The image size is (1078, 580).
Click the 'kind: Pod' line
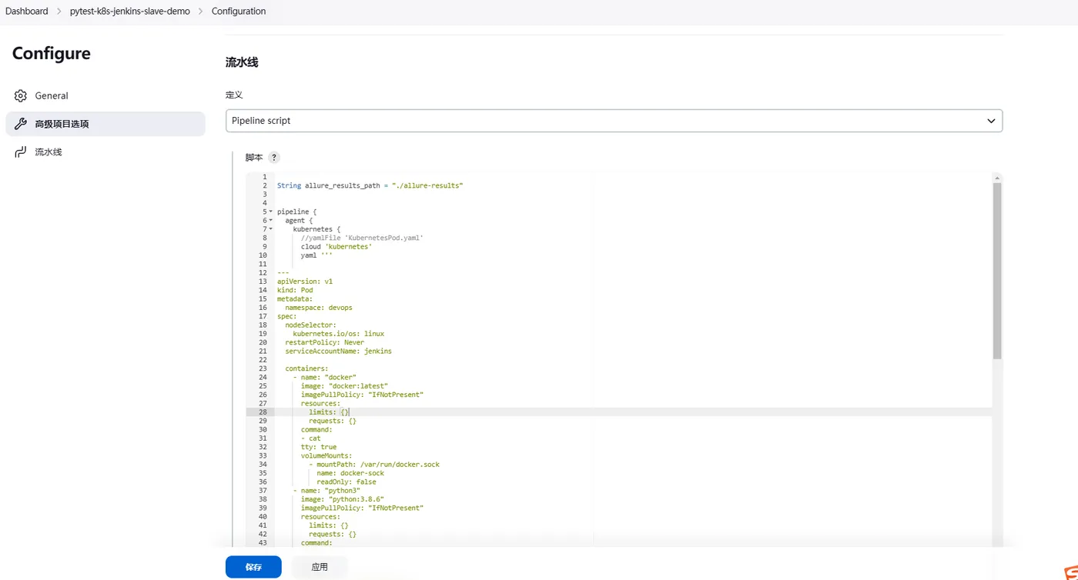coord(295,290)
